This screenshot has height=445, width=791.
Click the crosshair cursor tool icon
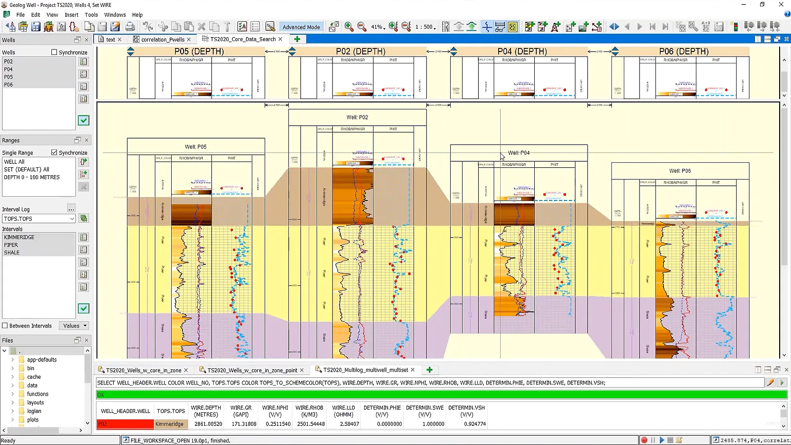[x=487, y=27]
